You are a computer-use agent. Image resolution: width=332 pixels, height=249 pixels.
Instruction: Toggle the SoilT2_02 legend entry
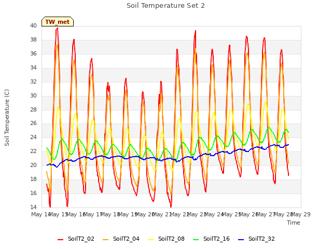76,239
